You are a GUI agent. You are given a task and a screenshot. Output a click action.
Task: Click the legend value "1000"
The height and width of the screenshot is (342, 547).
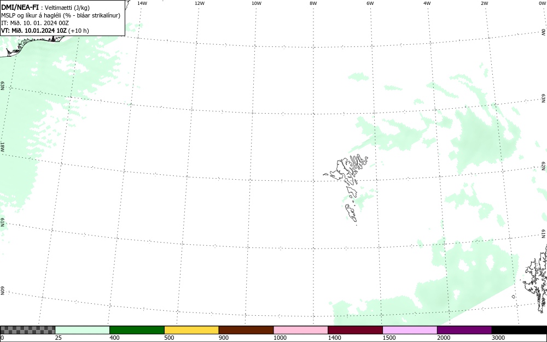[x=280, y=338]
